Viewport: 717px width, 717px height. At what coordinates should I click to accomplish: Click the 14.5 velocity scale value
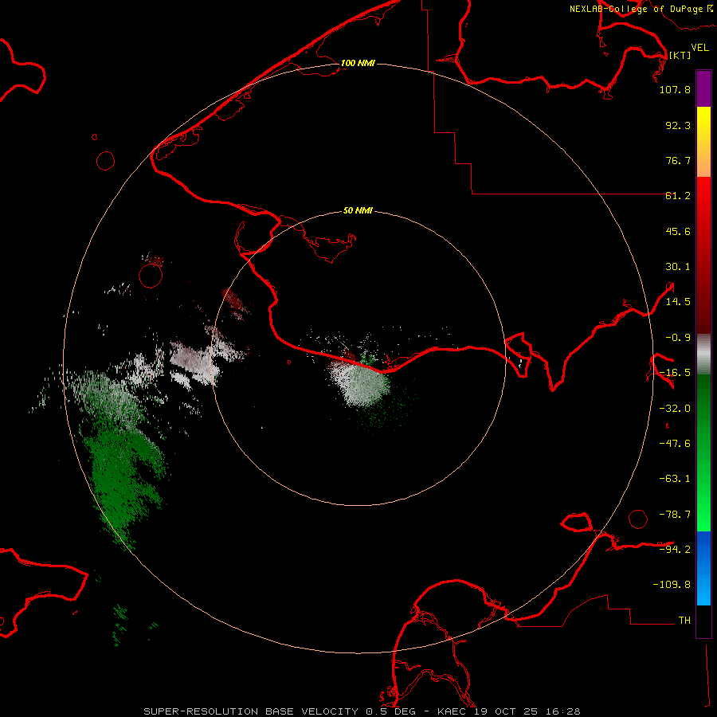tap(678, 302)
